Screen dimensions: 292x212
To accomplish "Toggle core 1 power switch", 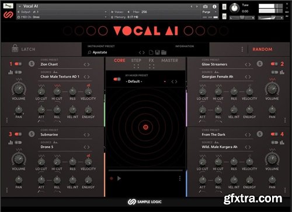I will 18,64.
